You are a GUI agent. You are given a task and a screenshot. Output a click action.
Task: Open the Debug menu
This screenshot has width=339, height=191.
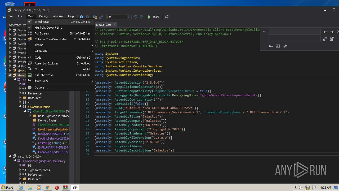(43, 16)
